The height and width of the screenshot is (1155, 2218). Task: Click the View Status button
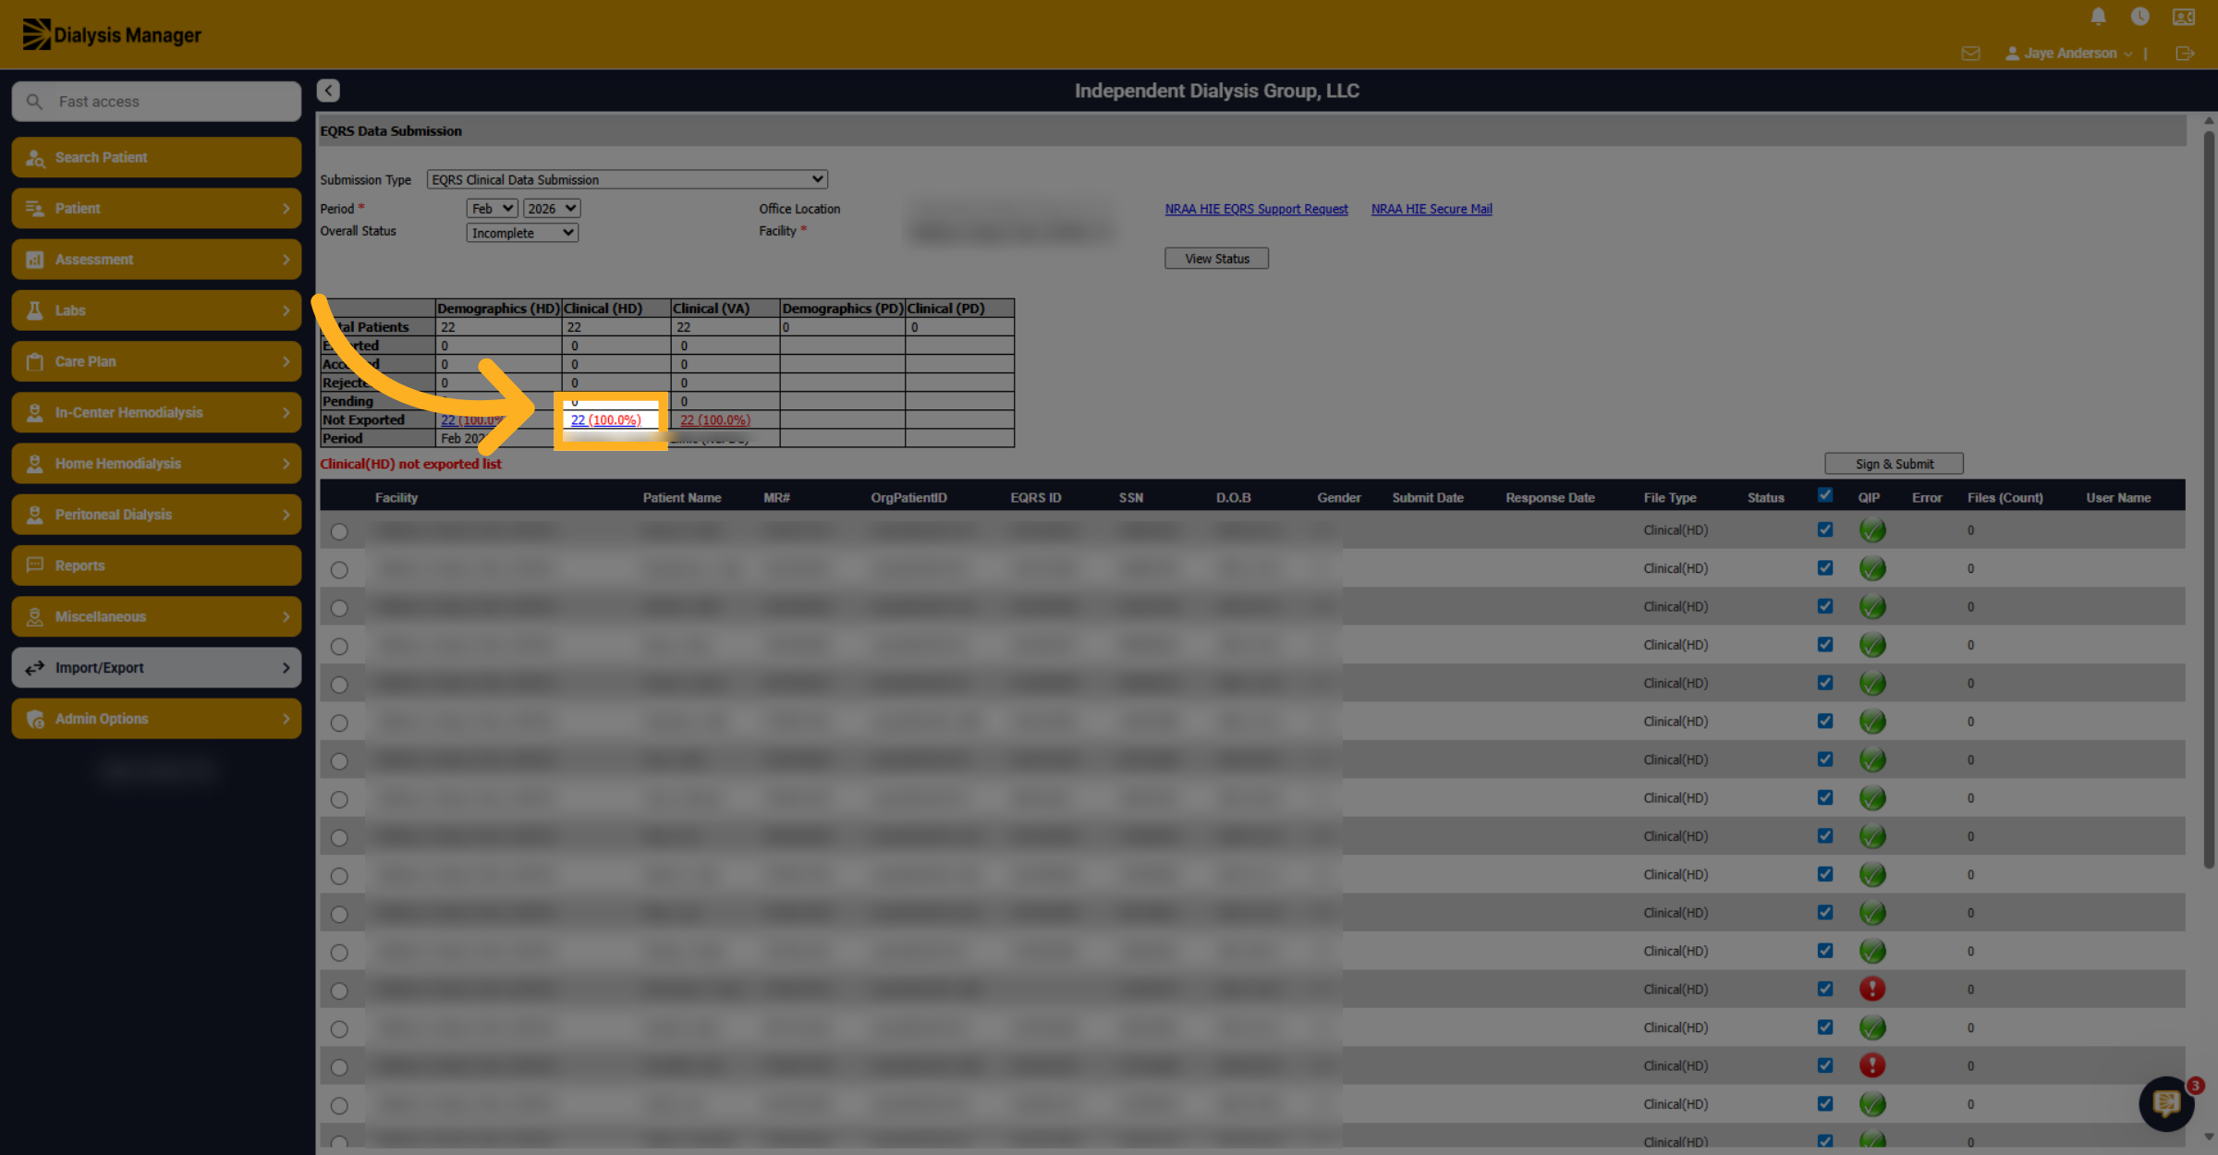1216,259
